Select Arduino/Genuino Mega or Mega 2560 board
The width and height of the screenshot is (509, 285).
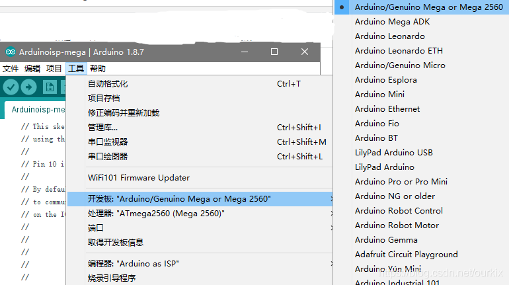422,7
